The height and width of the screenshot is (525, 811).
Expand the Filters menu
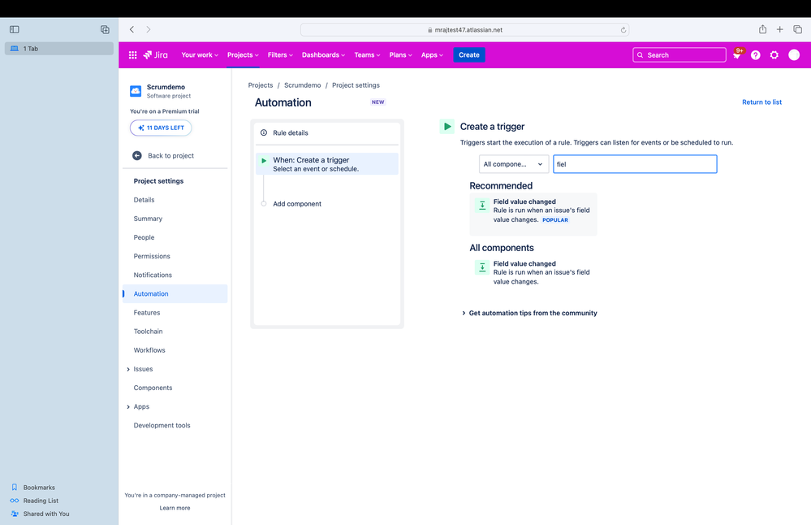[280, 55]
